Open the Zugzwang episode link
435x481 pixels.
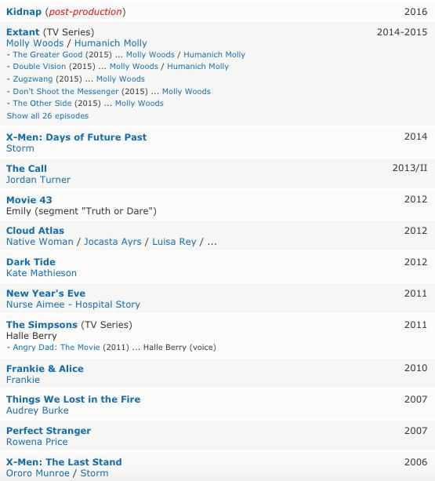[33, 78]
